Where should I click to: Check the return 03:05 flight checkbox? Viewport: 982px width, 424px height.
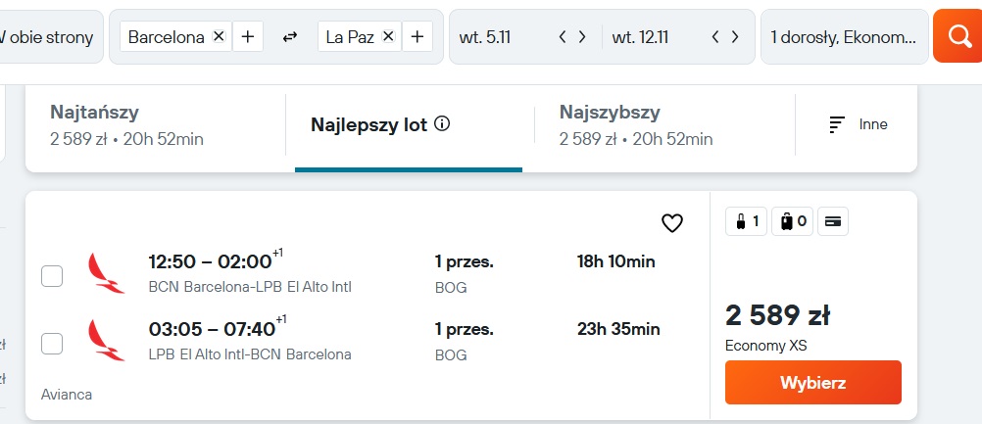coord(52,344)
